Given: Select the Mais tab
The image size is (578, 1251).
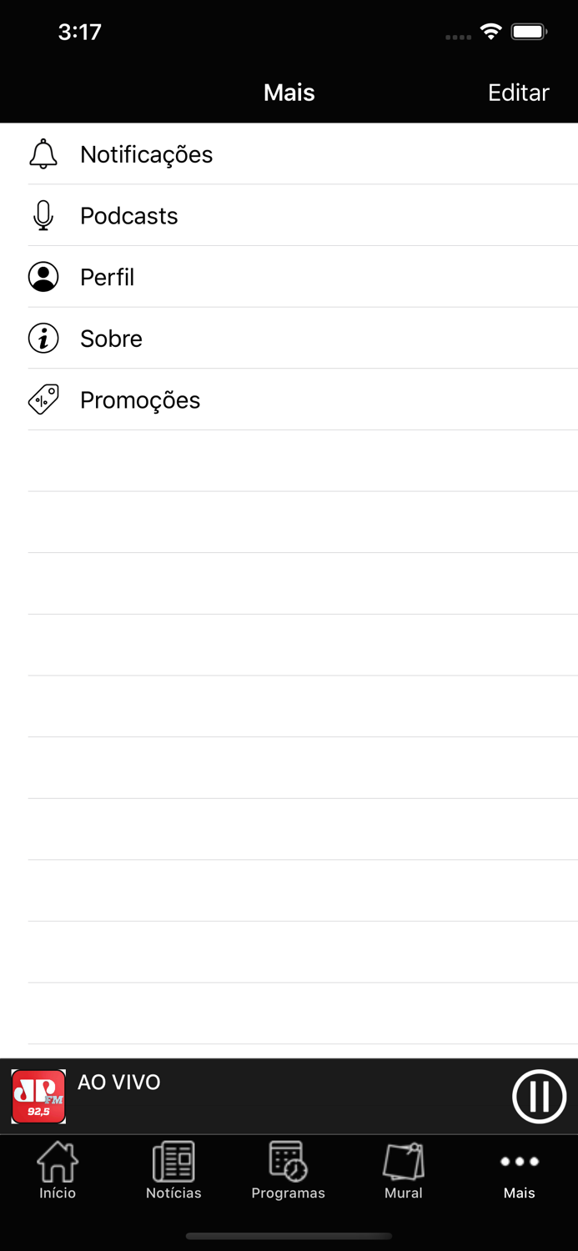Looking at the screenshot, I should click(x=519, y=1170).
